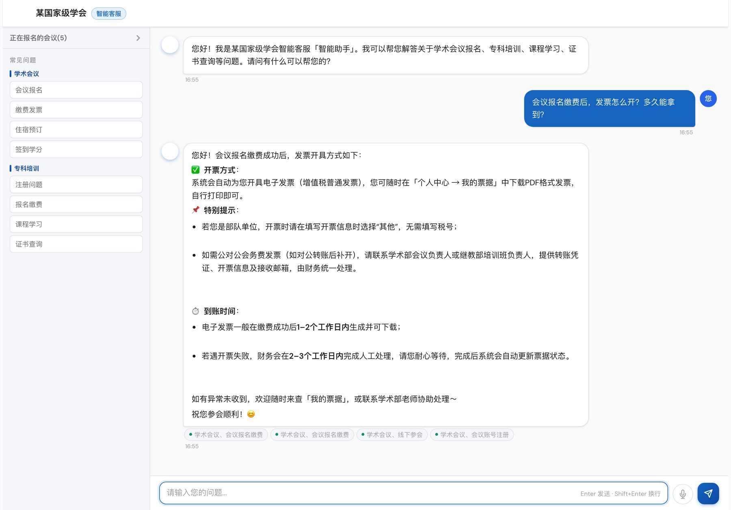The height and width of the screenshot is (510, 731).
Task: Click the 专科培训 category heading
Action: (27, 168)
